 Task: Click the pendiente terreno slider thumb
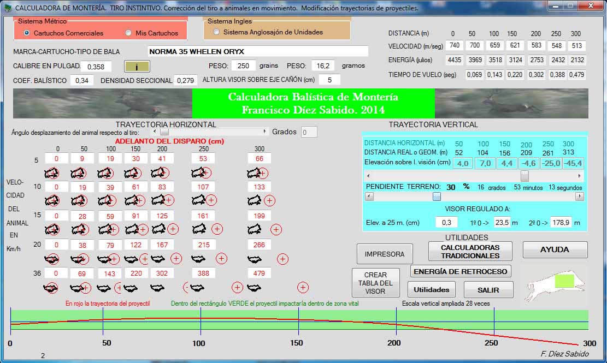tap(437, 197)
